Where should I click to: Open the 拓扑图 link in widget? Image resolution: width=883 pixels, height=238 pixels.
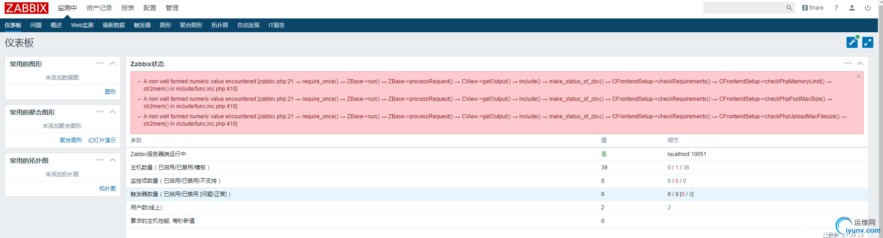107,189
